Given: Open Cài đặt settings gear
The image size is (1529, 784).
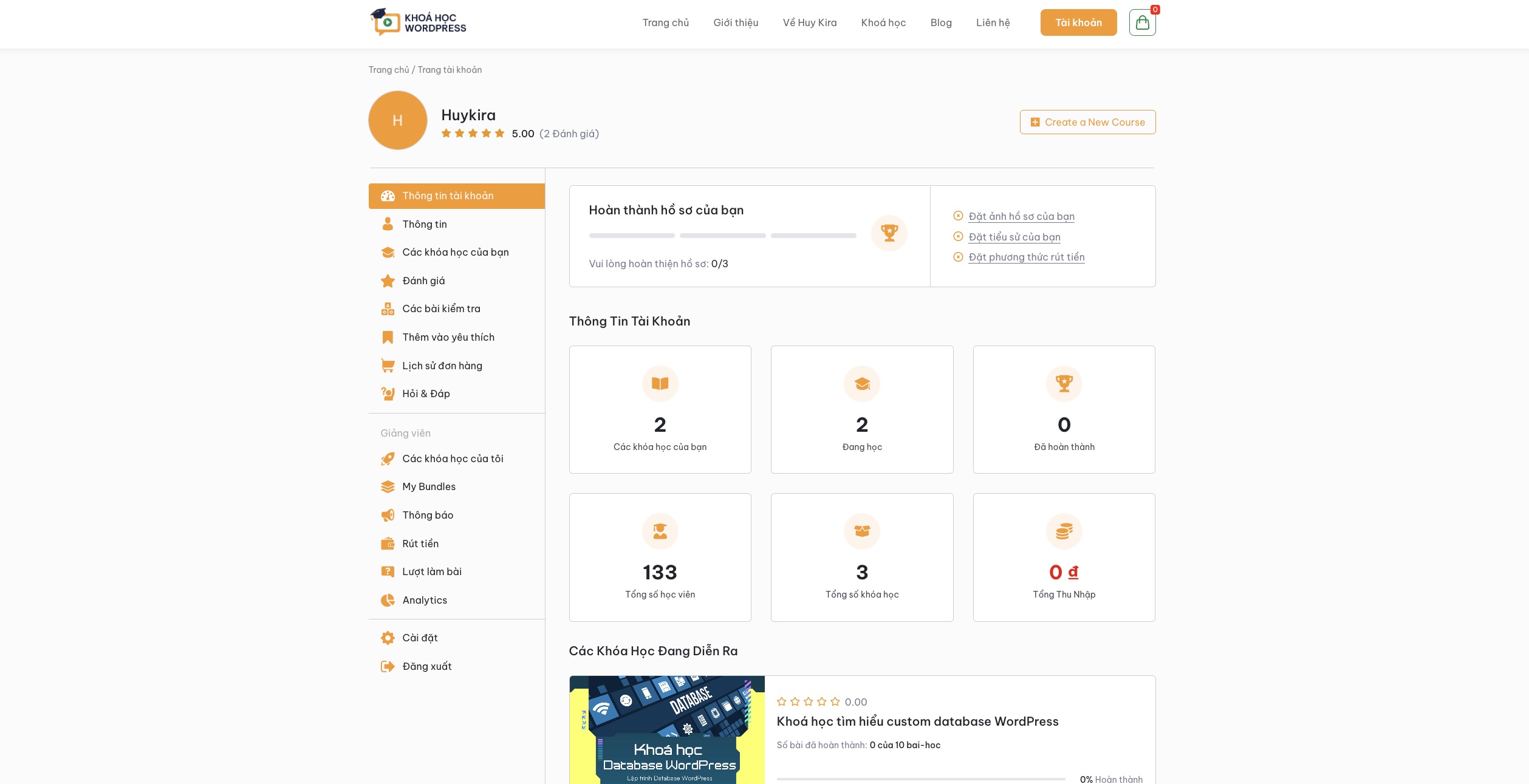Looking at the screenshot, I should pos(419,638).
